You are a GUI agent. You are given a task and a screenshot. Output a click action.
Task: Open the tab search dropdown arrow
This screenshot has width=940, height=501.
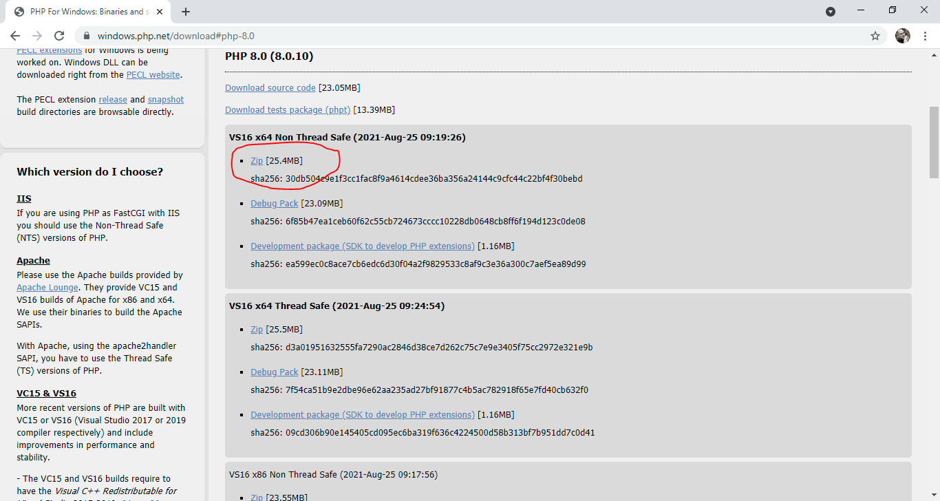(x=831, y=12)
